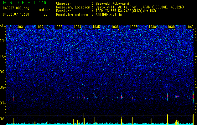Click the 1040 time marker

pos(190,27)
